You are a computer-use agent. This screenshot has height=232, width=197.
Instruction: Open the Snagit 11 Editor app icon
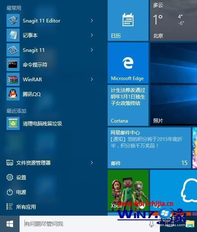click(x=13, y=20)
